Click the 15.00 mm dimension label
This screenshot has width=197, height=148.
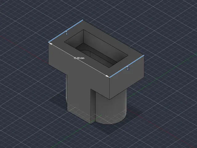pos(79,58)
